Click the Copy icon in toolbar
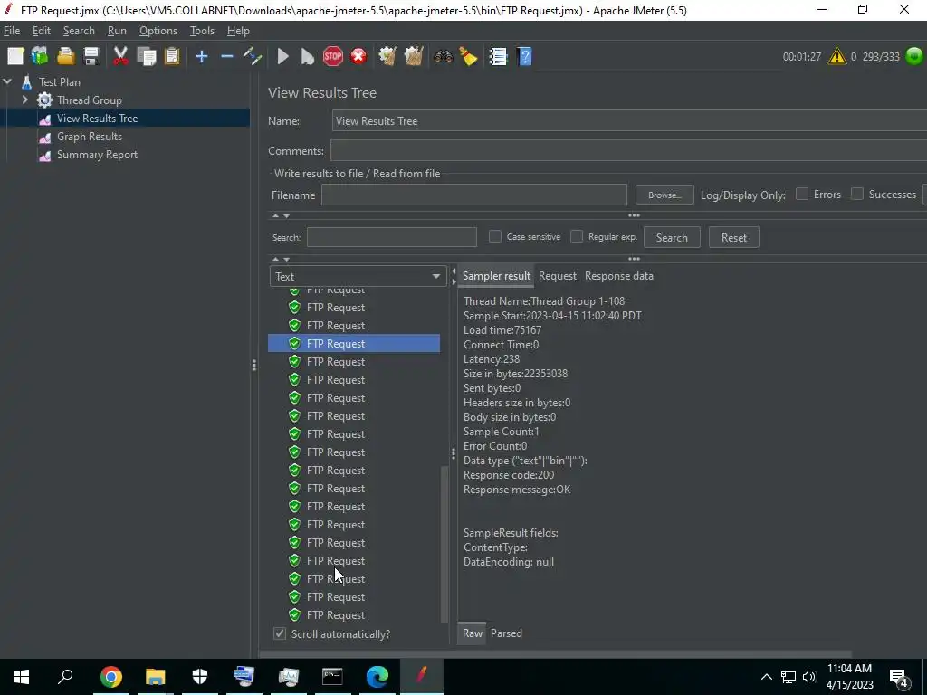927x695 pixels. (x=146, y=57)
